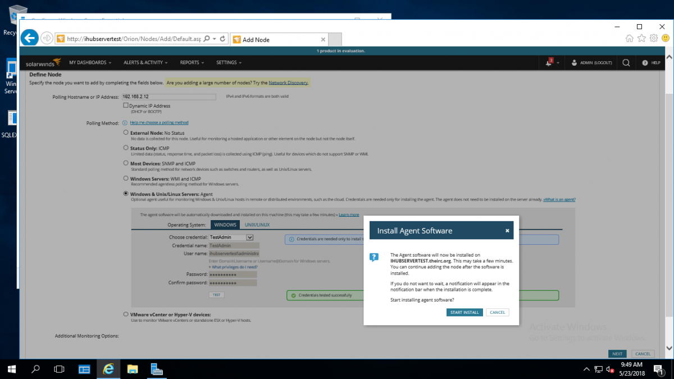Click the SolarWinds logo

(42, 62)
